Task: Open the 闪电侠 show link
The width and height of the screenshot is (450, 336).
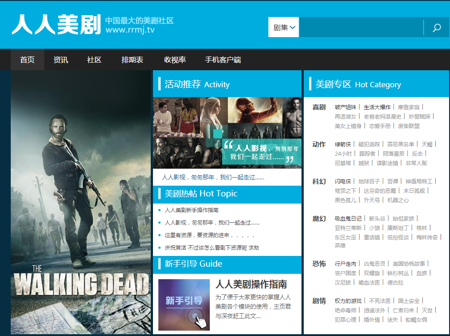Action: [343, 181]
